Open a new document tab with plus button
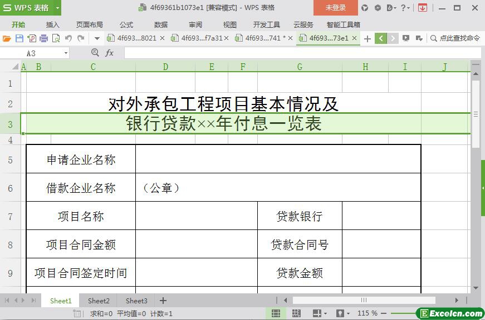 tap(367, 38)
